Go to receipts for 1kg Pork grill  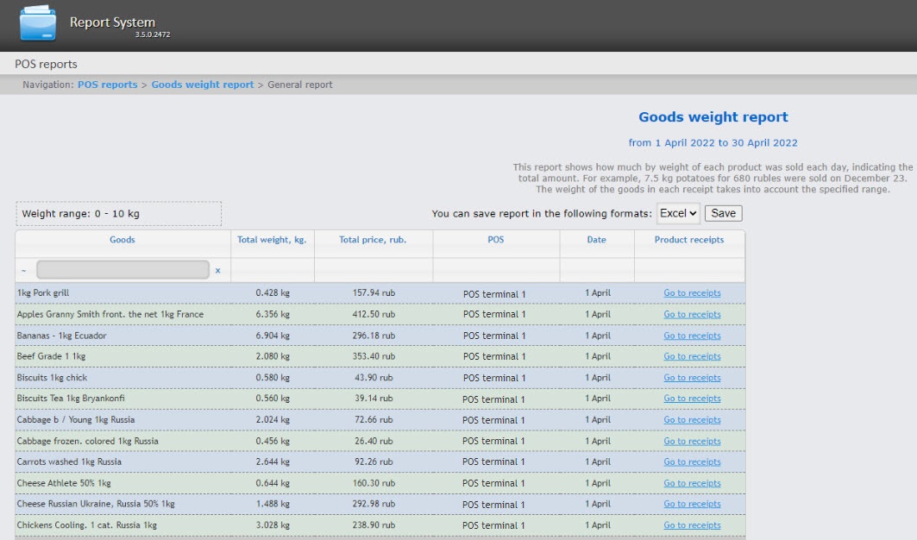pos(692,293)
